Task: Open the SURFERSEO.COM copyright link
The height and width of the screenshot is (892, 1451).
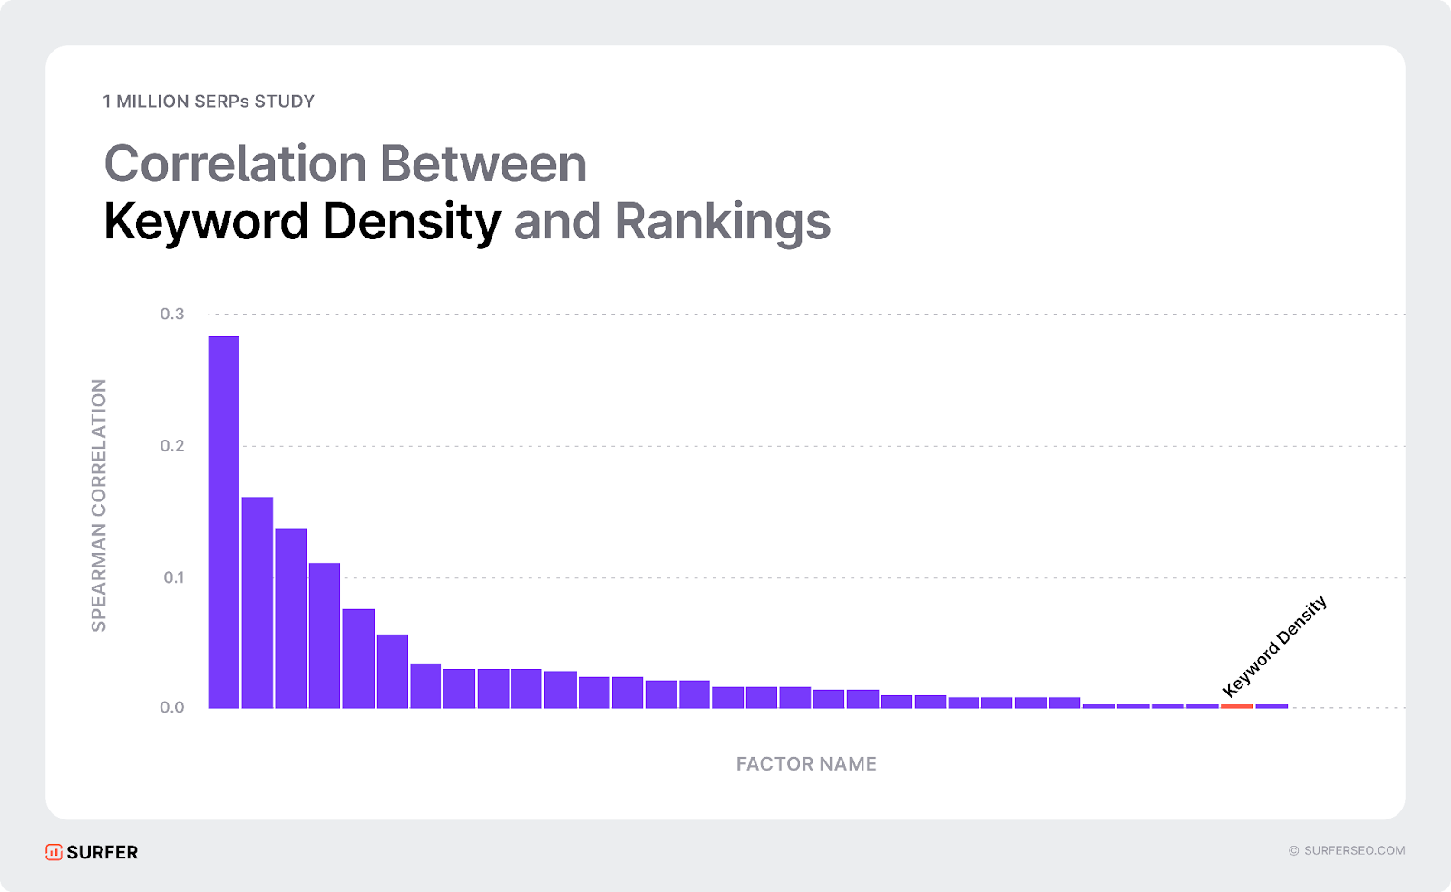Action: click(x=1347, y=850)
